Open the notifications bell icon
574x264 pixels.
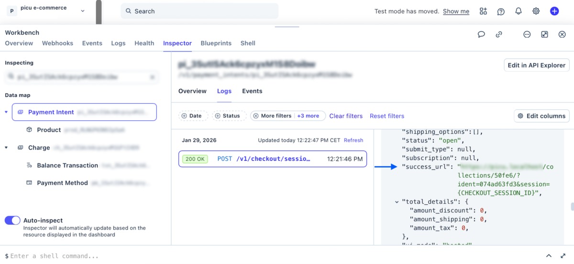tap(519, 11)
